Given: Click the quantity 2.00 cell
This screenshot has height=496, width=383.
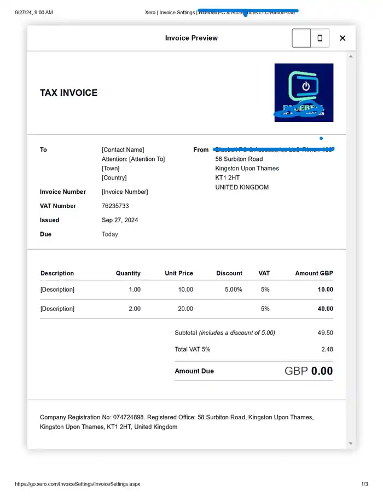Looking at the screenshot, I should (x=135, y=309).
